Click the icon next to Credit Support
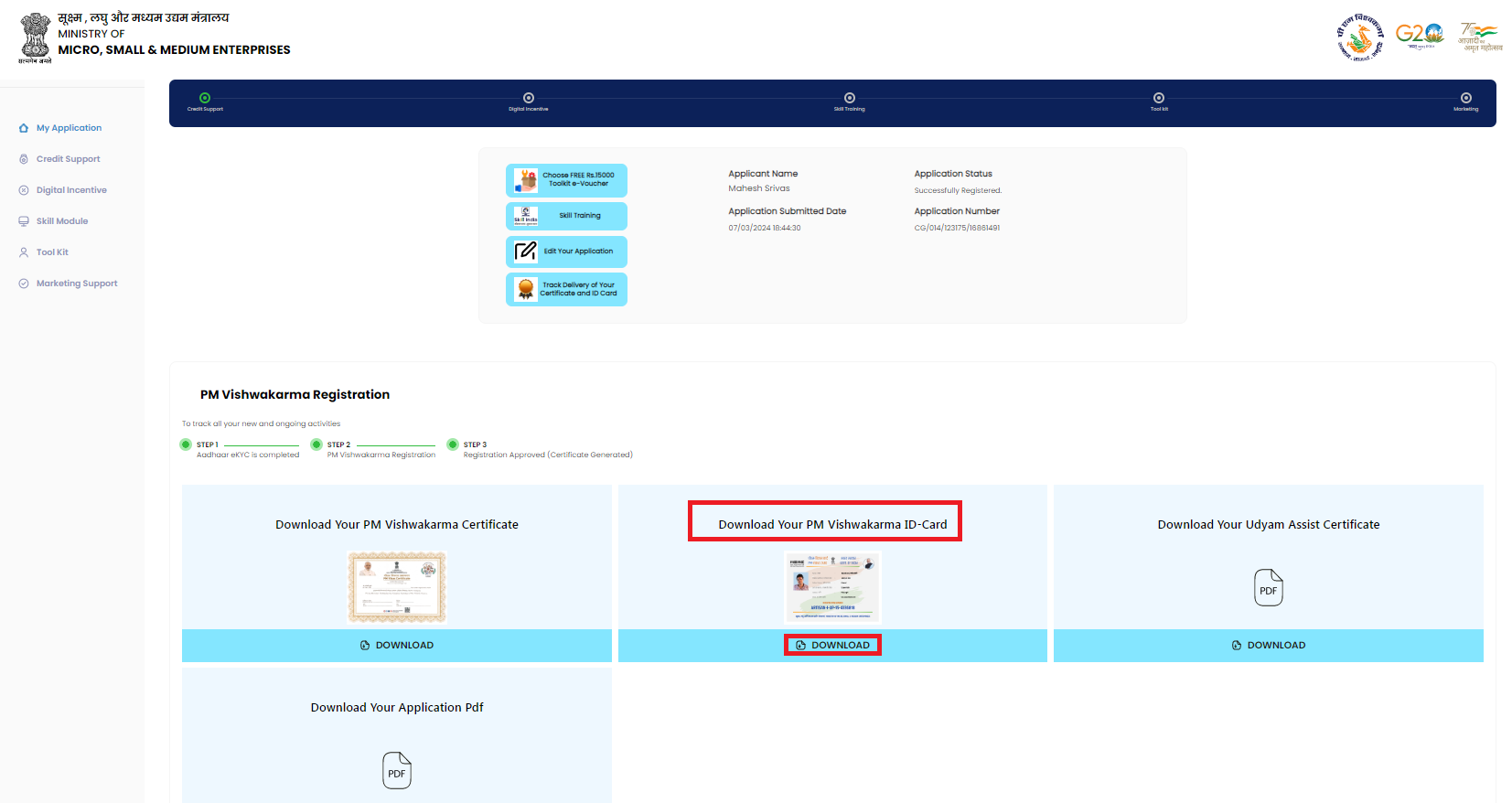1512x803 pixels. [24, 159]
